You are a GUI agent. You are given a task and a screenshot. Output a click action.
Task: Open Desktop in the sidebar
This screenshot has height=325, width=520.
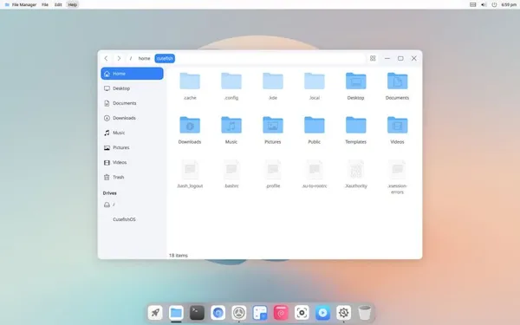coord(132,88)
